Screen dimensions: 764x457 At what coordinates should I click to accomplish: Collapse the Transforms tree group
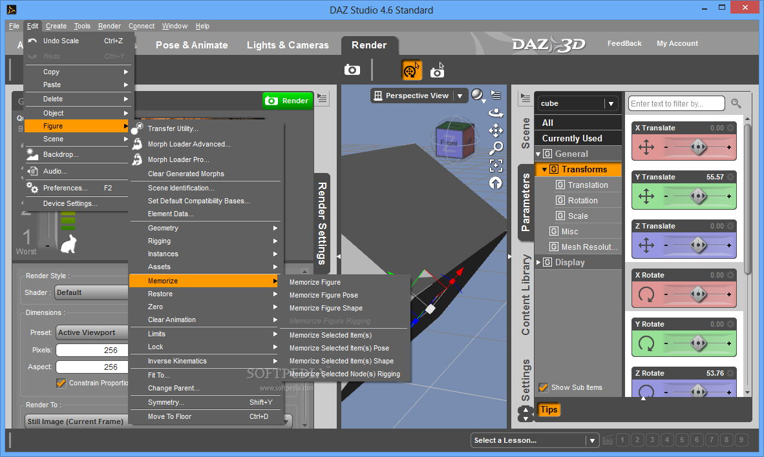pos(544,169)
